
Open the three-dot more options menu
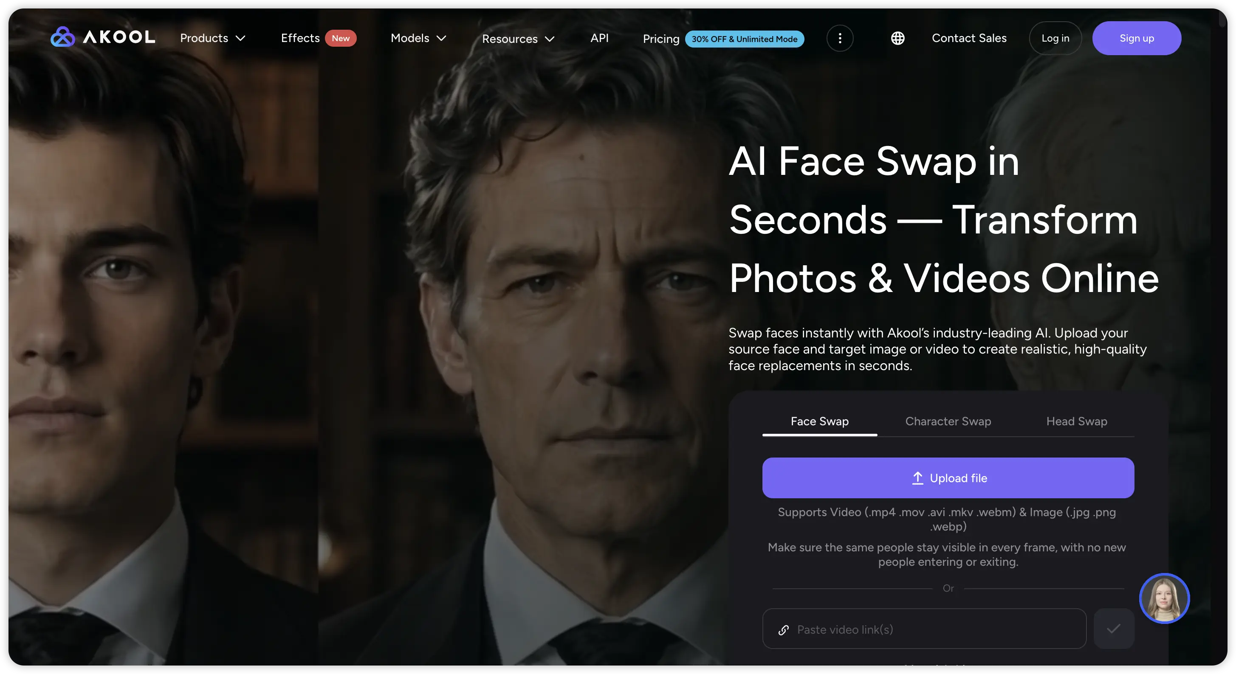pos(840,38)
